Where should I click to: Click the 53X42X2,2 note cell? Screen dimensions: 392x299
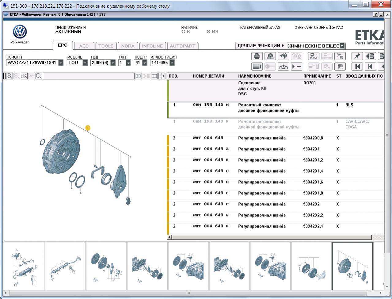click(313, 215)
